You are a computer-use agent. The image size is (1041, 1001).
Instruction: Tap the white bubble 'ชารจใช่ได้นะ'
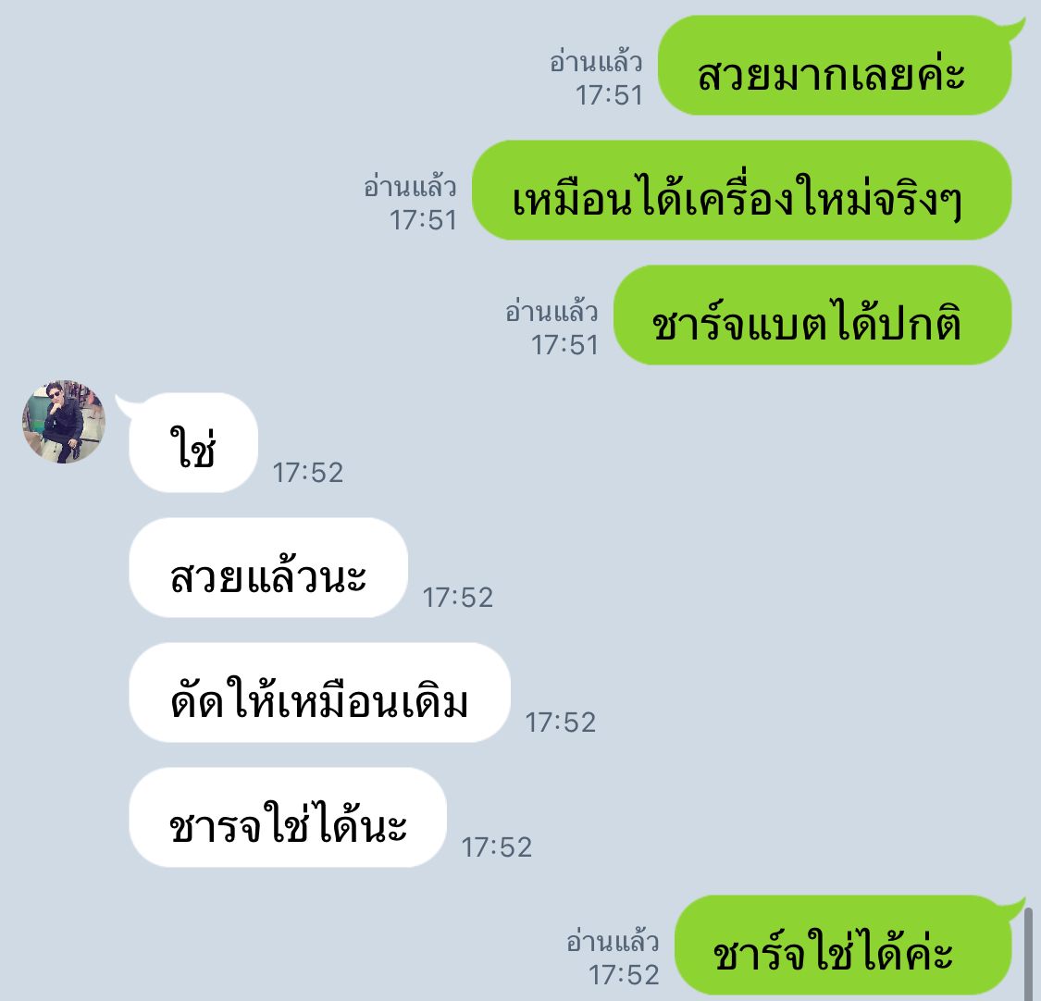tap(288, 817)
